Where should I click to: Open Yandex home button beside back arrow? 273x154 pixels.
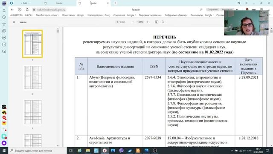click(x=20, y=9)
